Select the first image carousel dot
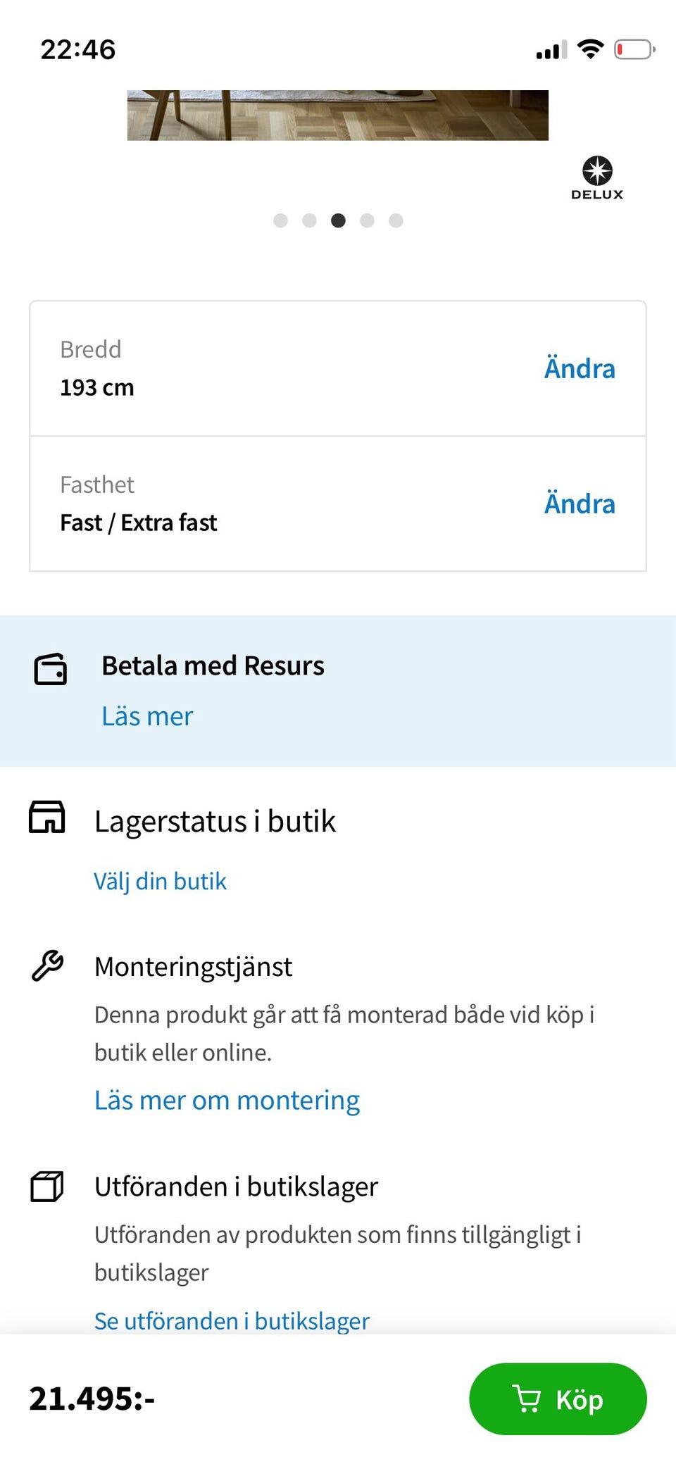 click(x=280, y=220)
